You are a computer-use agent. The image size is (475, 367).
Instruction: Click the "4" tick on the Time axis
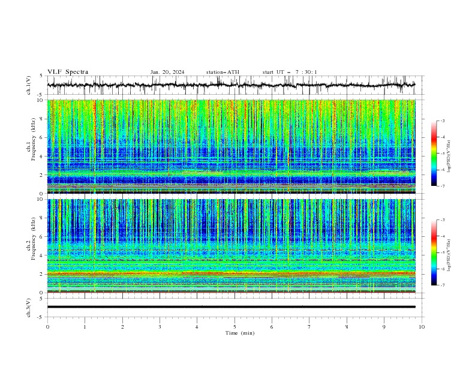coord(197,327)
